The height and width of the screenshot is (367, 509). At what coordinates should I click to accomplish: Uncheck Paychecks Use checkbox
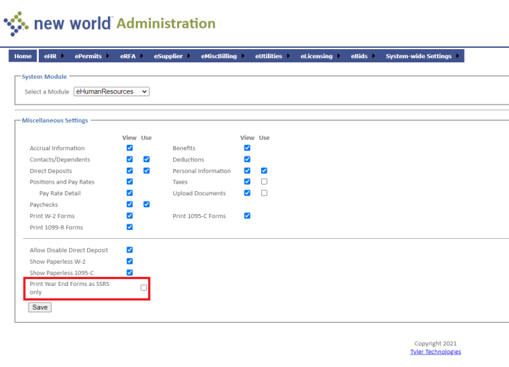[x=146, y=204]
